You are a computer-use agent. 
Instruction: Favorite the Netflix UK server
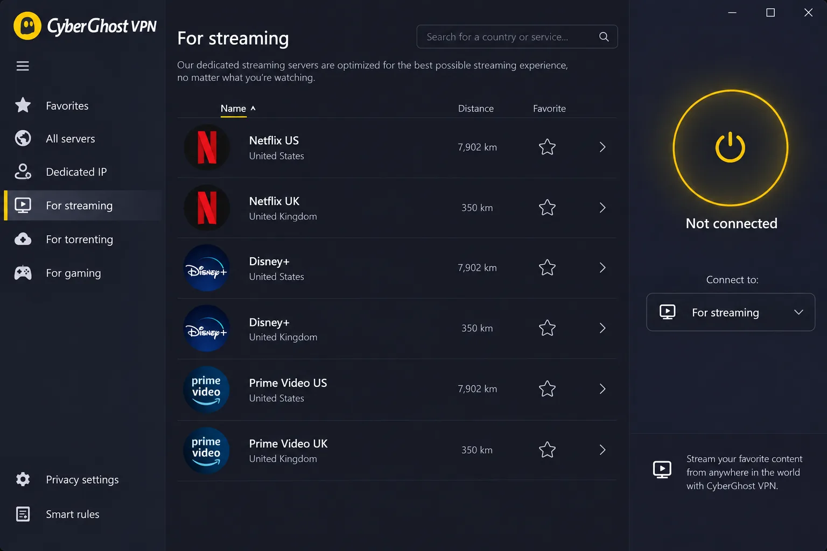click(x=547, y=207)
